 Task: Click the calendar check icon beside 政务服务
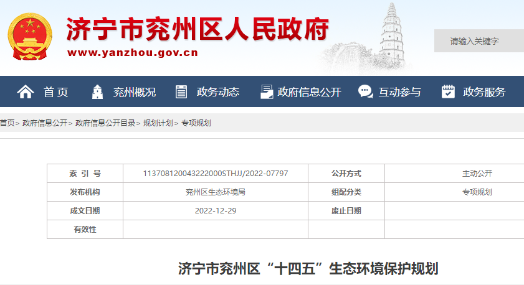click(448, 92)
